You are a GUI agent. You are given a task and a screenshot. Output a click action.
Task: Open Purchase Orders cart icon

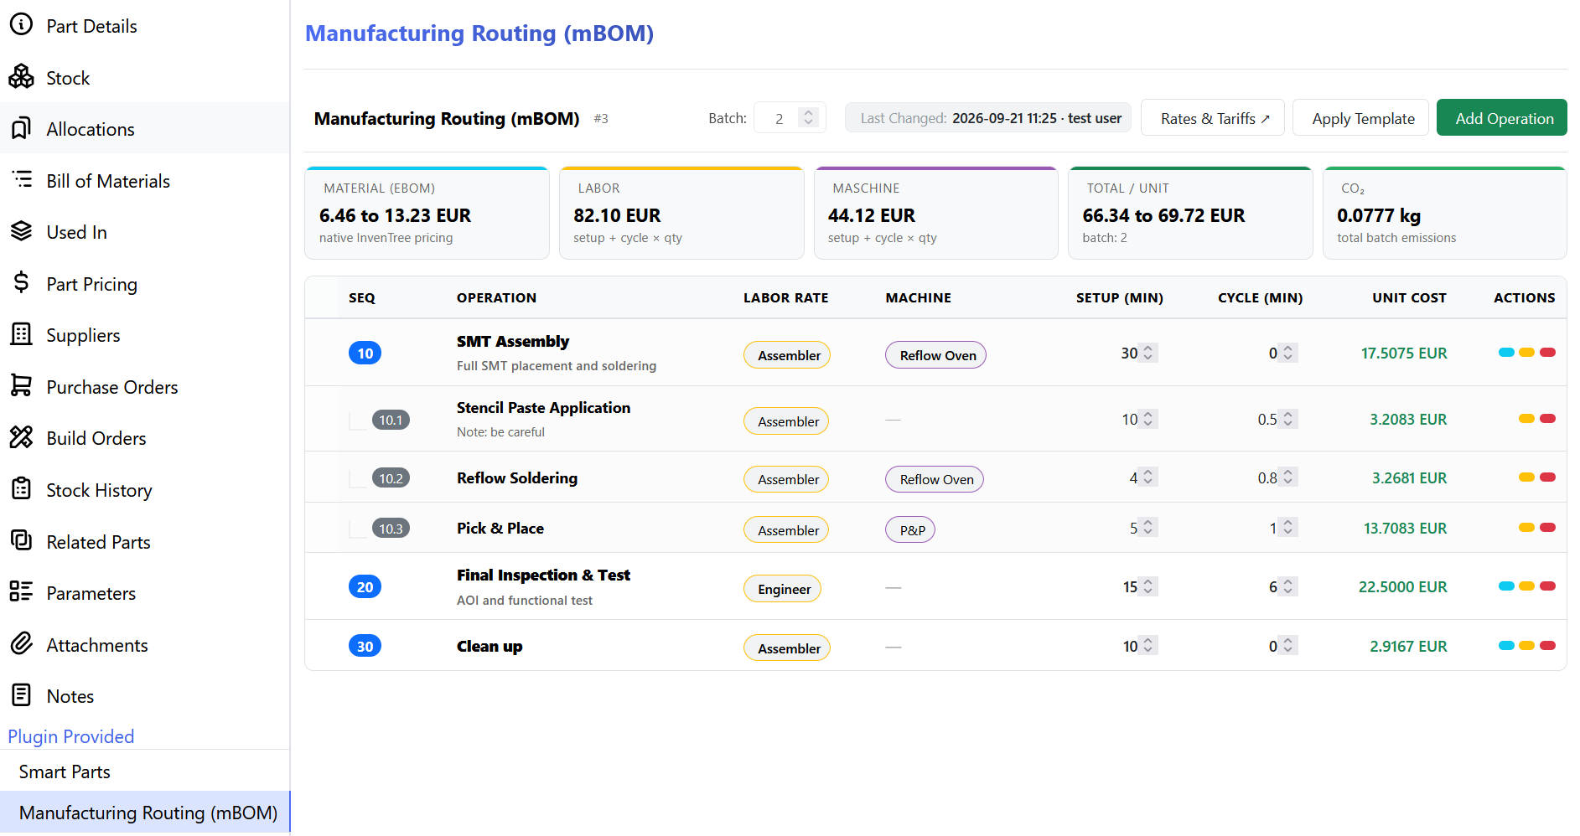point(21,386)
